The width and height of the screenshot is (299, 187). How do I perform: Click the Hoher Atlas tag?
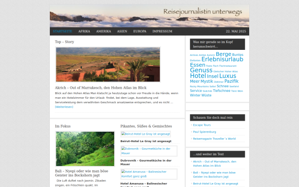tap(231, 71)
